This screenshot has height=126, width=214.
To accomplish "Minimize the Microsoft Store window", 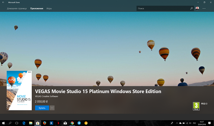I will pos(198,2).
